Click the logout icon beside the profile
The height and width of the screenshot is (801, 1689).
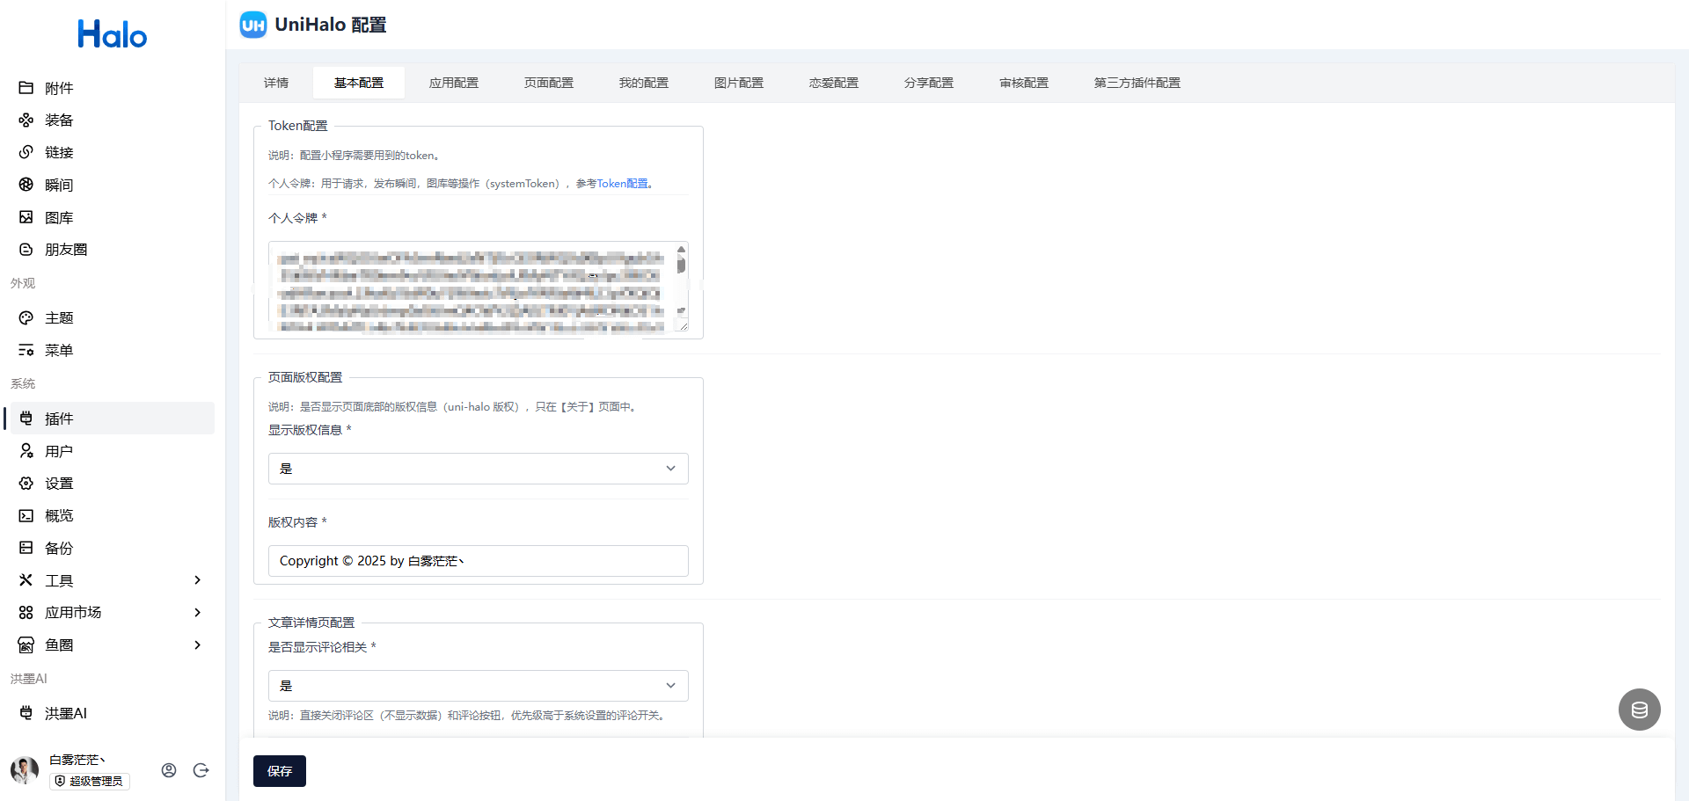[201, 770]
